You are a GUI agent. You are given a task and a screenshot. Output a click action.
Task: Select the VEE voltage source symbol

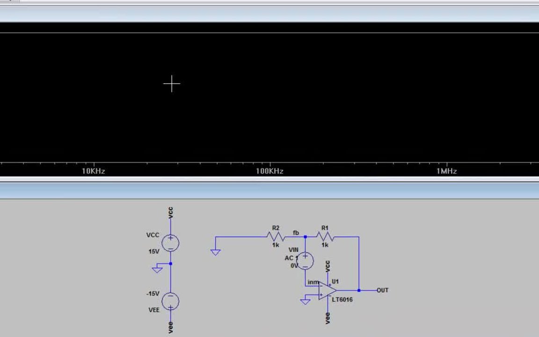point(170,301)
